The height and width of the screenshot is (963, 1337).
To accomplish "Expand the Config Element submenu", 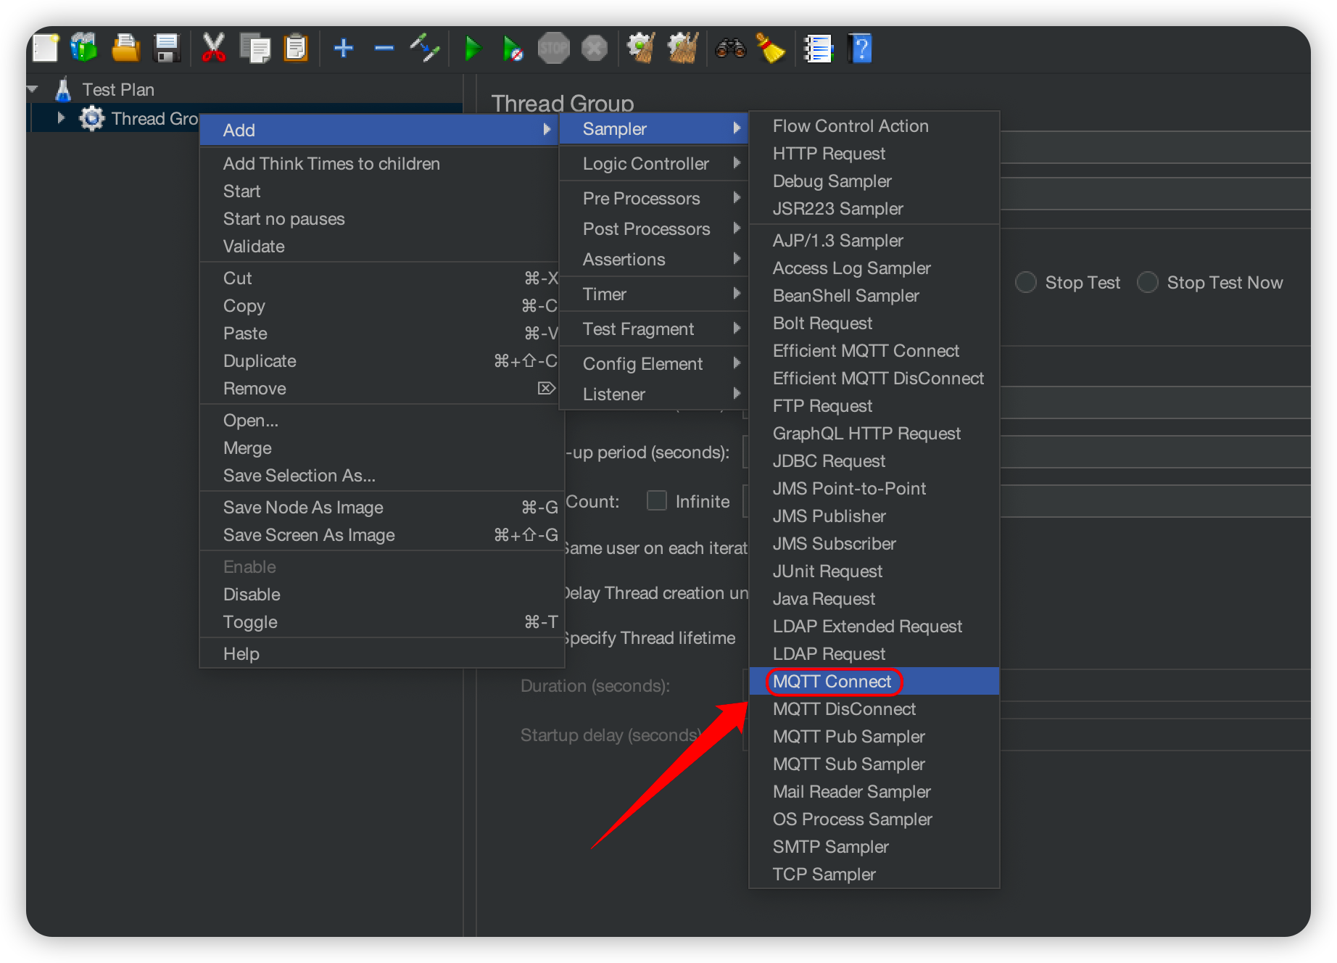I will pos(642,363).
